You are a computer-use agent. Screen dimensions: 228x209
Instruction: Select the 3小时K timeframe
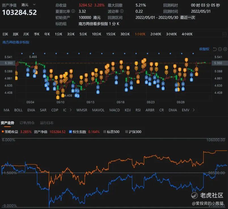point(171,34)
